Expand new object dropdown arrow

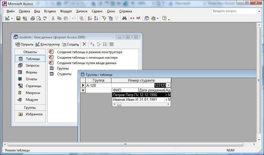pos(158,18)
